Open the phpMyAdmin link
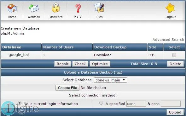The height and width of the screenshot is (116, 186). [12, 33]
